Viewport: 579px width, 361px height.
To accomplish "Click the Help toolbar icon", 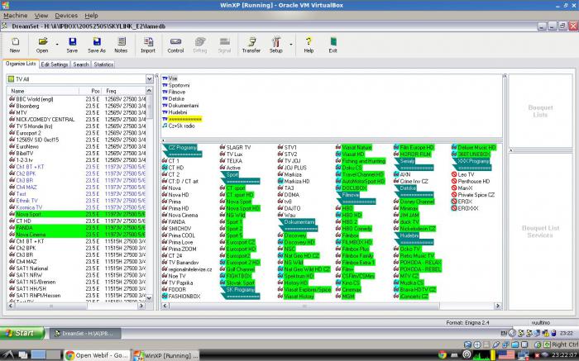I will (x=309, y=45).
